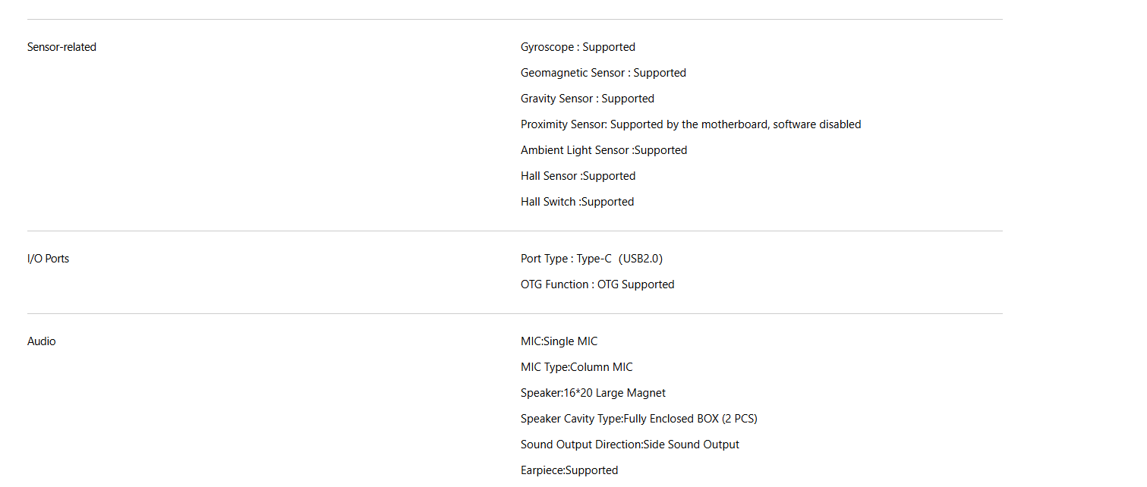Click the Audio section heading

[42, 341]
